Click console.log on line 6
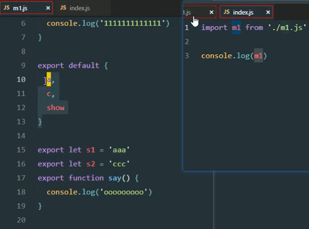Image resolution: width=309 pixels, height=229 pixels. 71,23
